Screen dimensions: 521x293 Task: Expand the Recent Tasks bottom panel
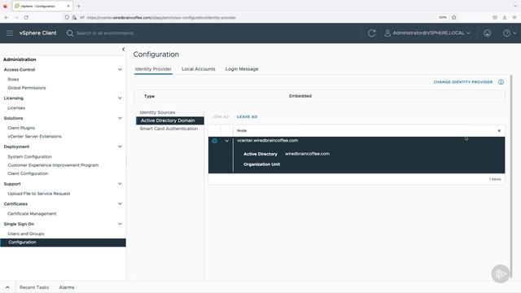(x=7, y=287)
